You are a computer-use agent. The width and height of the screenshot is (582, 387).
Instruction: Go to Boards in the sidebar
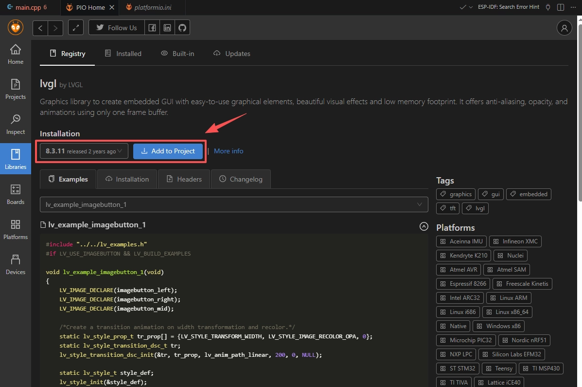[15, 194]
